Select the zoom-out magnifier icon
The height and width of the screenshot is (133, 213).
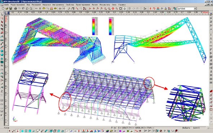109,8
